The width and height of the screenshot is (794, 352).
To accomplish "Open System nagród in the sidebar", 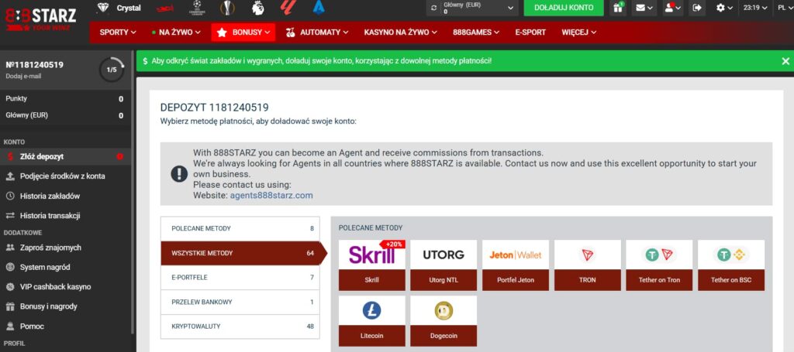I will coord(65,267).
